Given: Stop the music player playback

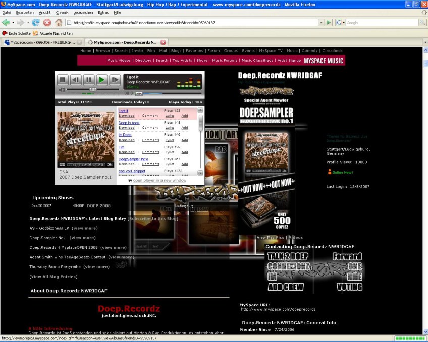Looking at the screenshot, I should pyautogui.click(x=62, y=80).
